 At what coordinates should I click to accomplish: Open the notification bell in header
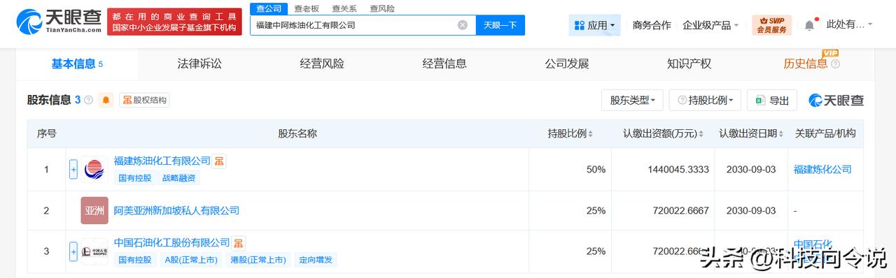[x=809, y=25]
